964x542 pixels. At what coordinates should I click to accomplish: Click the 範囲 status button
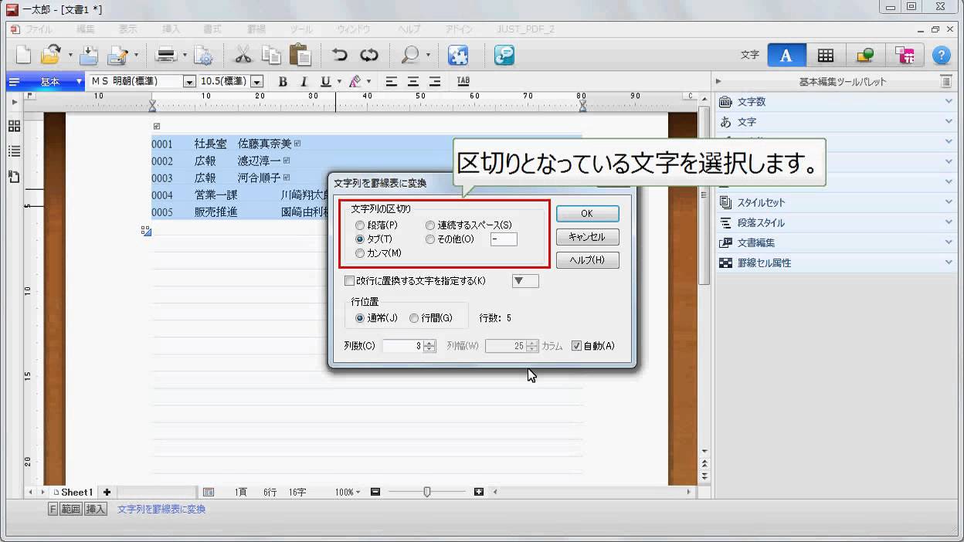[x=70, y=509]
